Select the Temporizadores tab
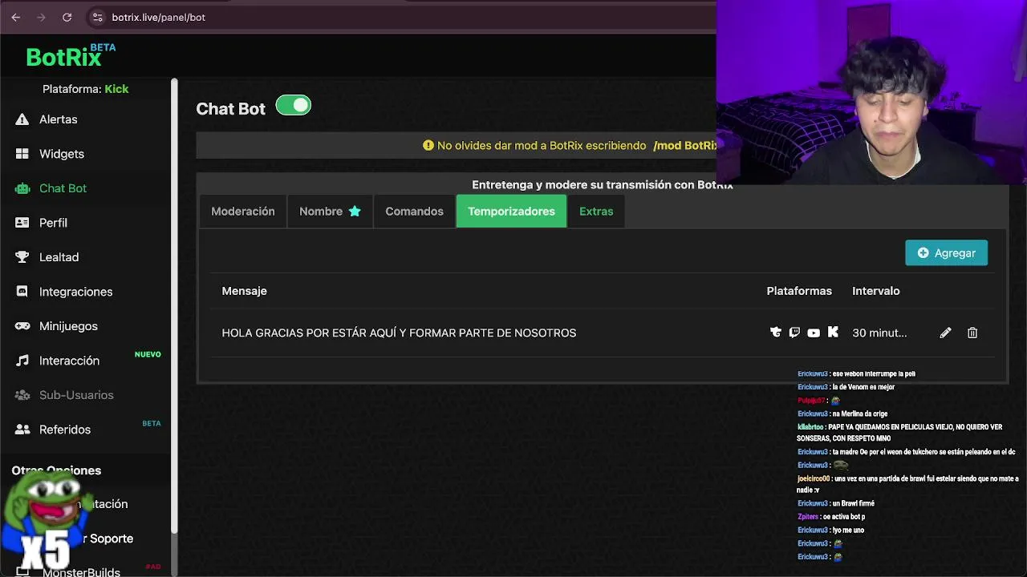 tap(511, 212)
